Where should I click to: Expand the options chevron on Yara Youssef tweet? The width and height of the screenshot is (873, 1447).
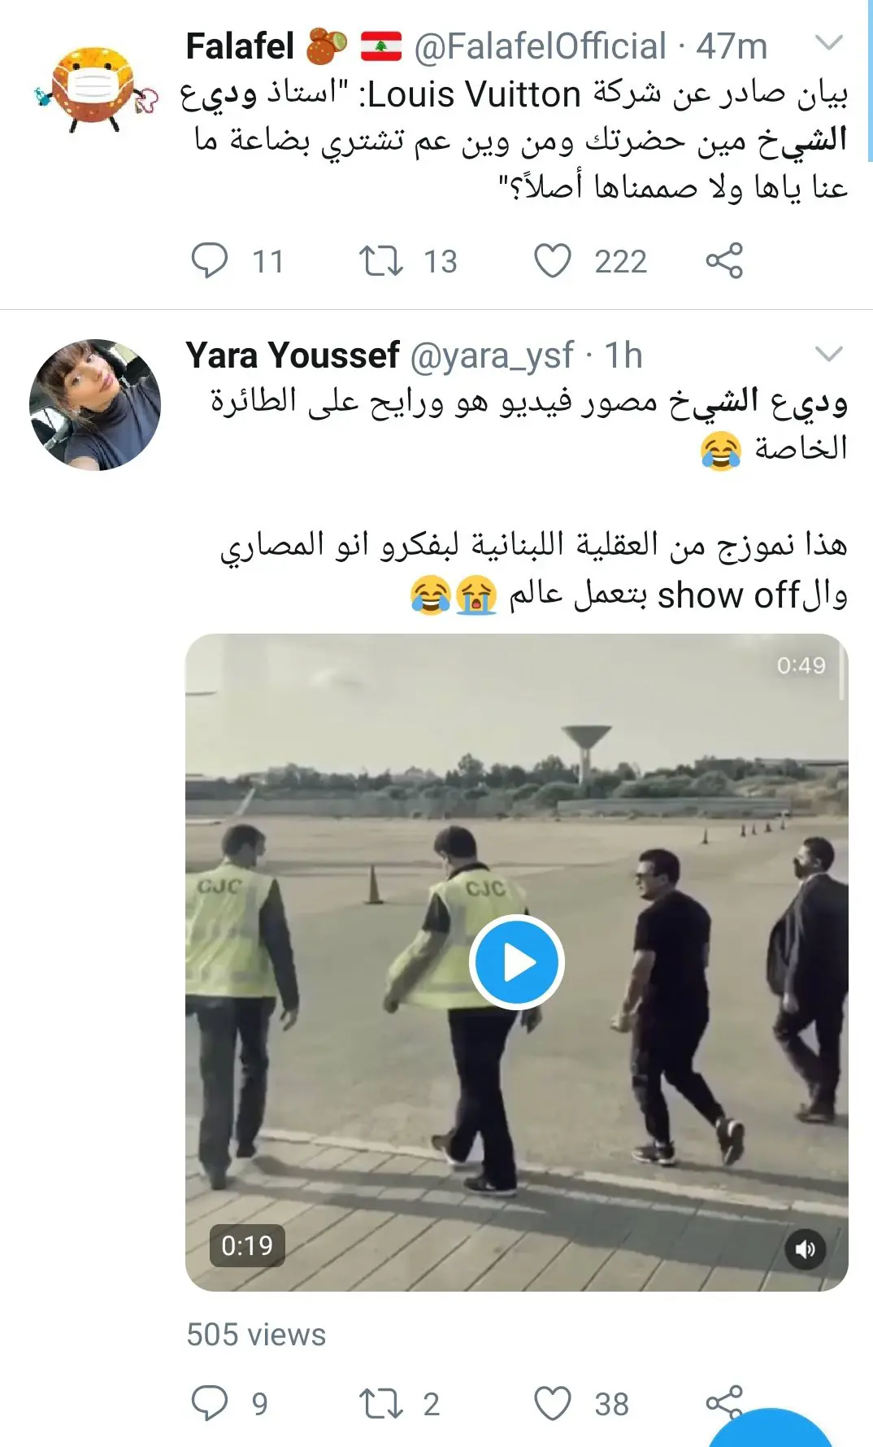[828, 354]
